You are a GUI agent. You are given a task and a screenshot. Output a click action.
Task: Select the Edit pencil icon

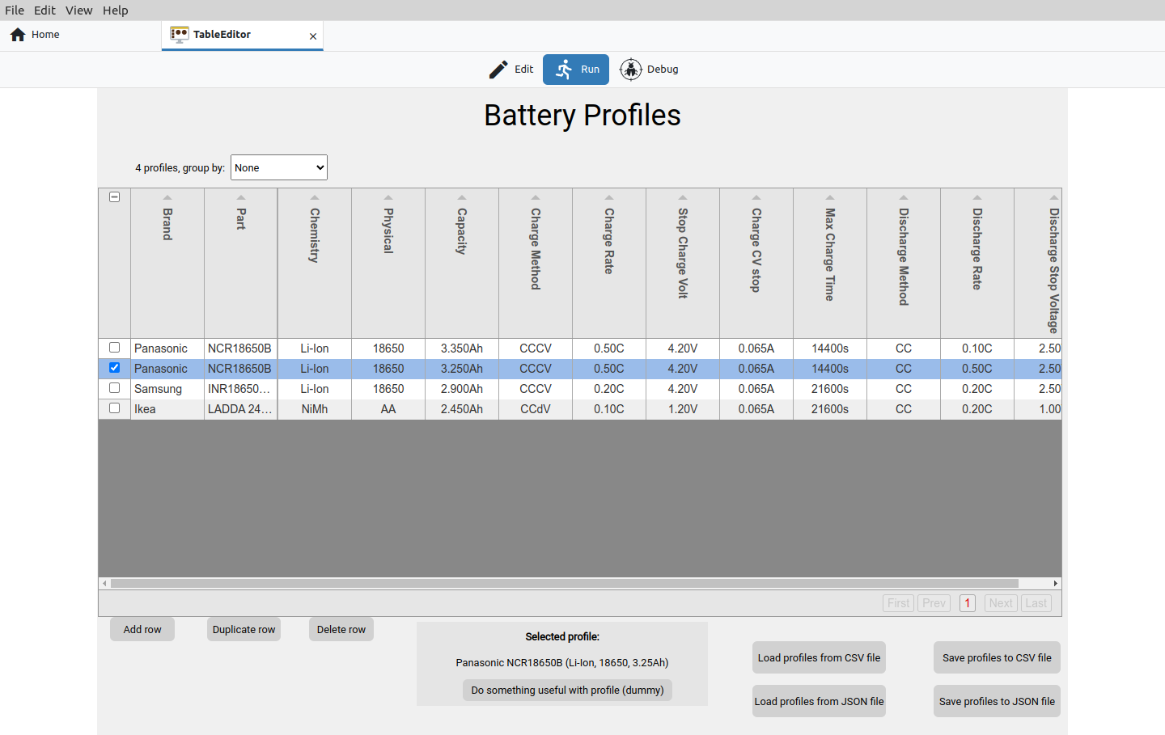click(x=498, y=70)
